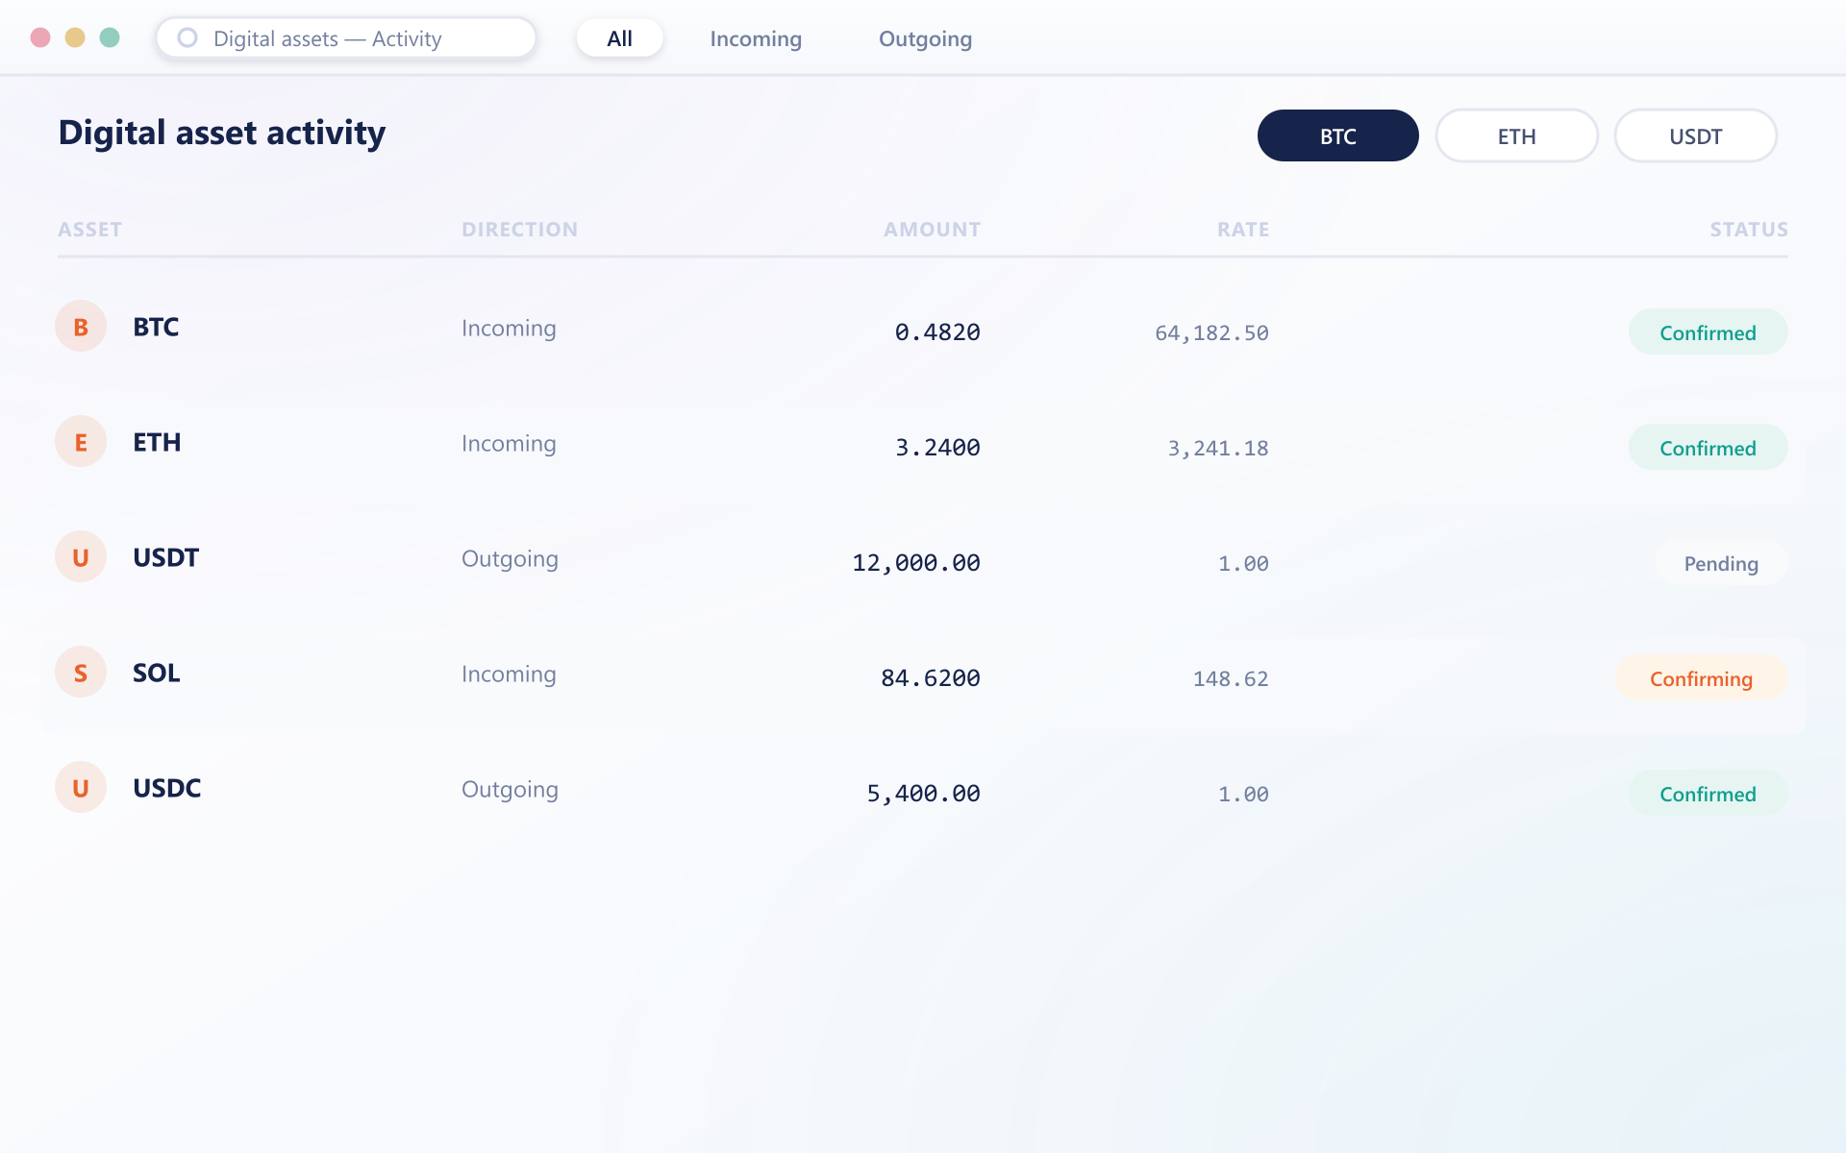Click the green maximize window dot
The image size is (1846, 1153).
[110, 37]
